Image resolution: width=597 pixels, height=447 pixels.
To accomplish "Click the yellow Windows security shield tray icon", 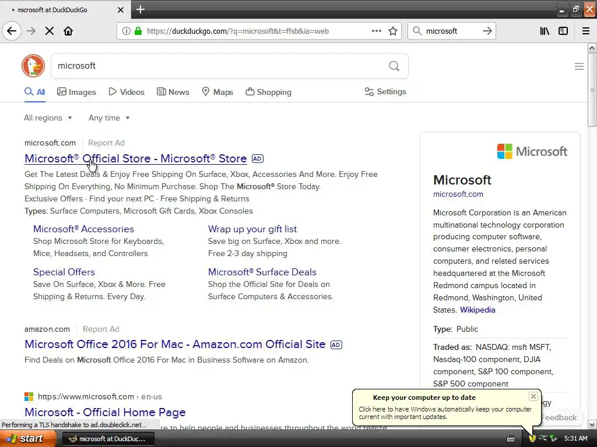I will (532, 439).
